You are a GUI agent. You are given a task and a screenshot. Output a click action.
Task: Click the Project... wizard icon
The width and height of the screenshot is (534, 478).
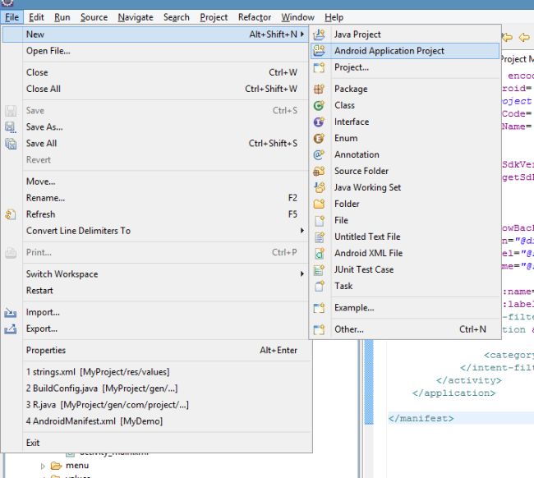pos(319,67)
